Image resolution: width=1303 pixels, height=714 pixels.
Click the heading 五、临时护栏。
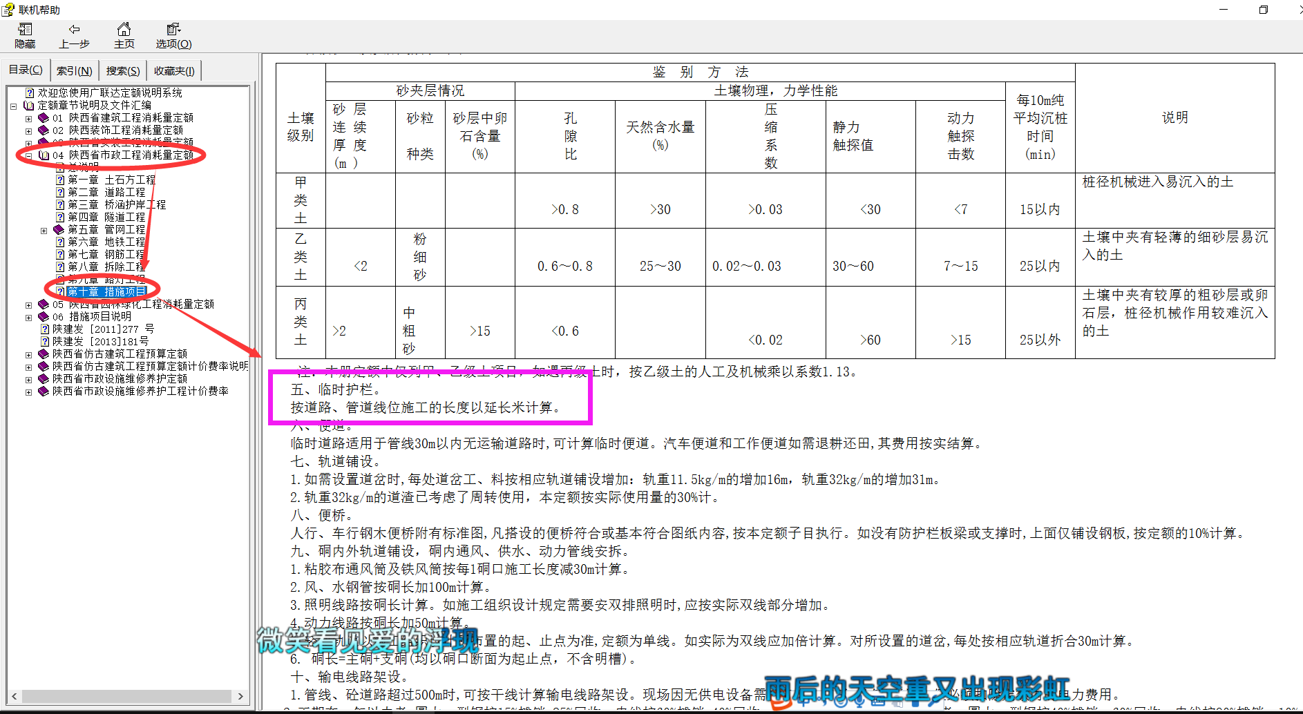point(336,389)
